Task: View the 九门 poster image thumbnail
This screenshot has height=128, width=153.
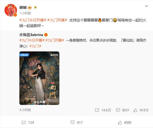Action: click(39, 78)
